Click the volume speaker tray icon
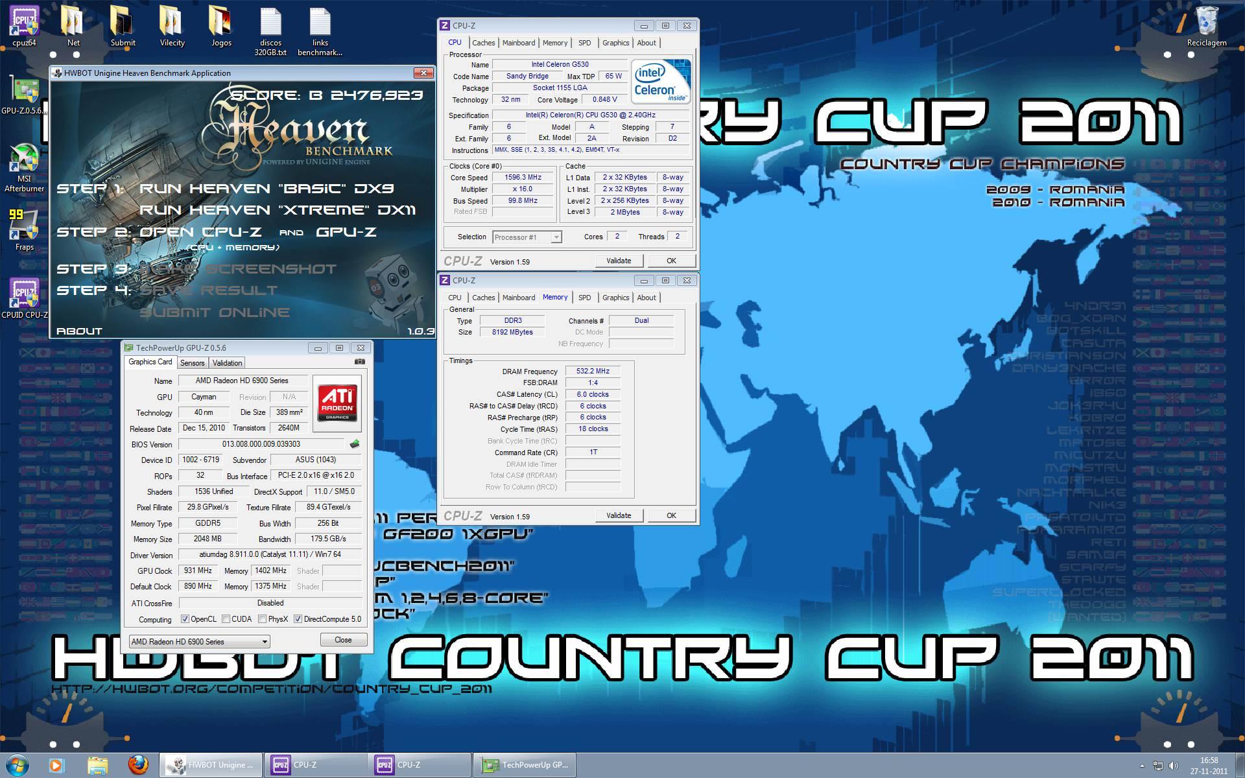1245x778 pixels. coord(1174,766)
